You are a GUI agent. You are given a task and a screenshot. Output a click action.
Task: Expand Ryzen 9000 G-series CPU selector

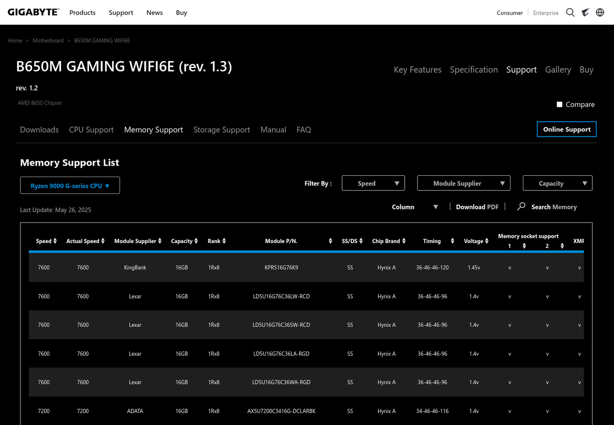click(70, 185)
